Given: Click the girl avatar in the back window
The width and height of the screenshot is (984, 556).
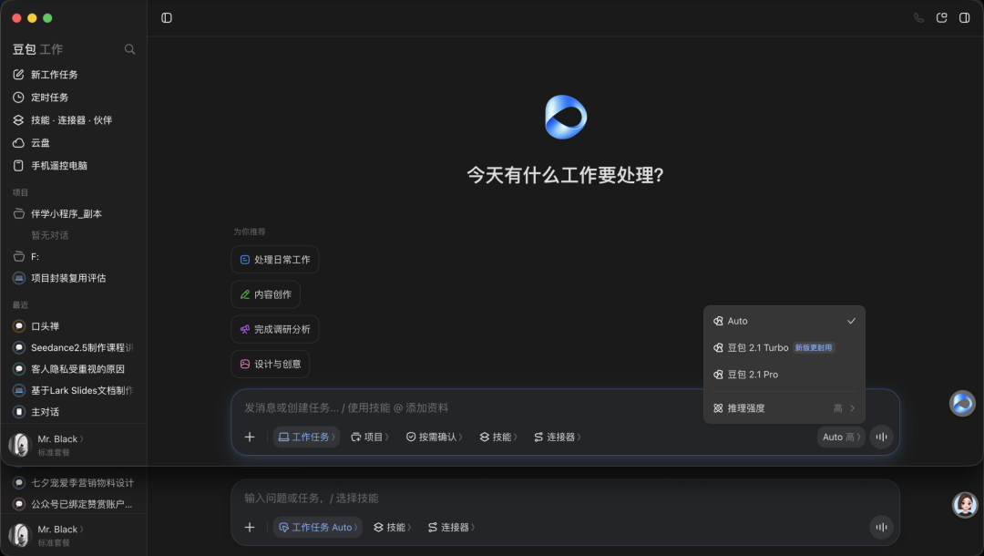Looking at the screenshot, I should pos(965,505).
